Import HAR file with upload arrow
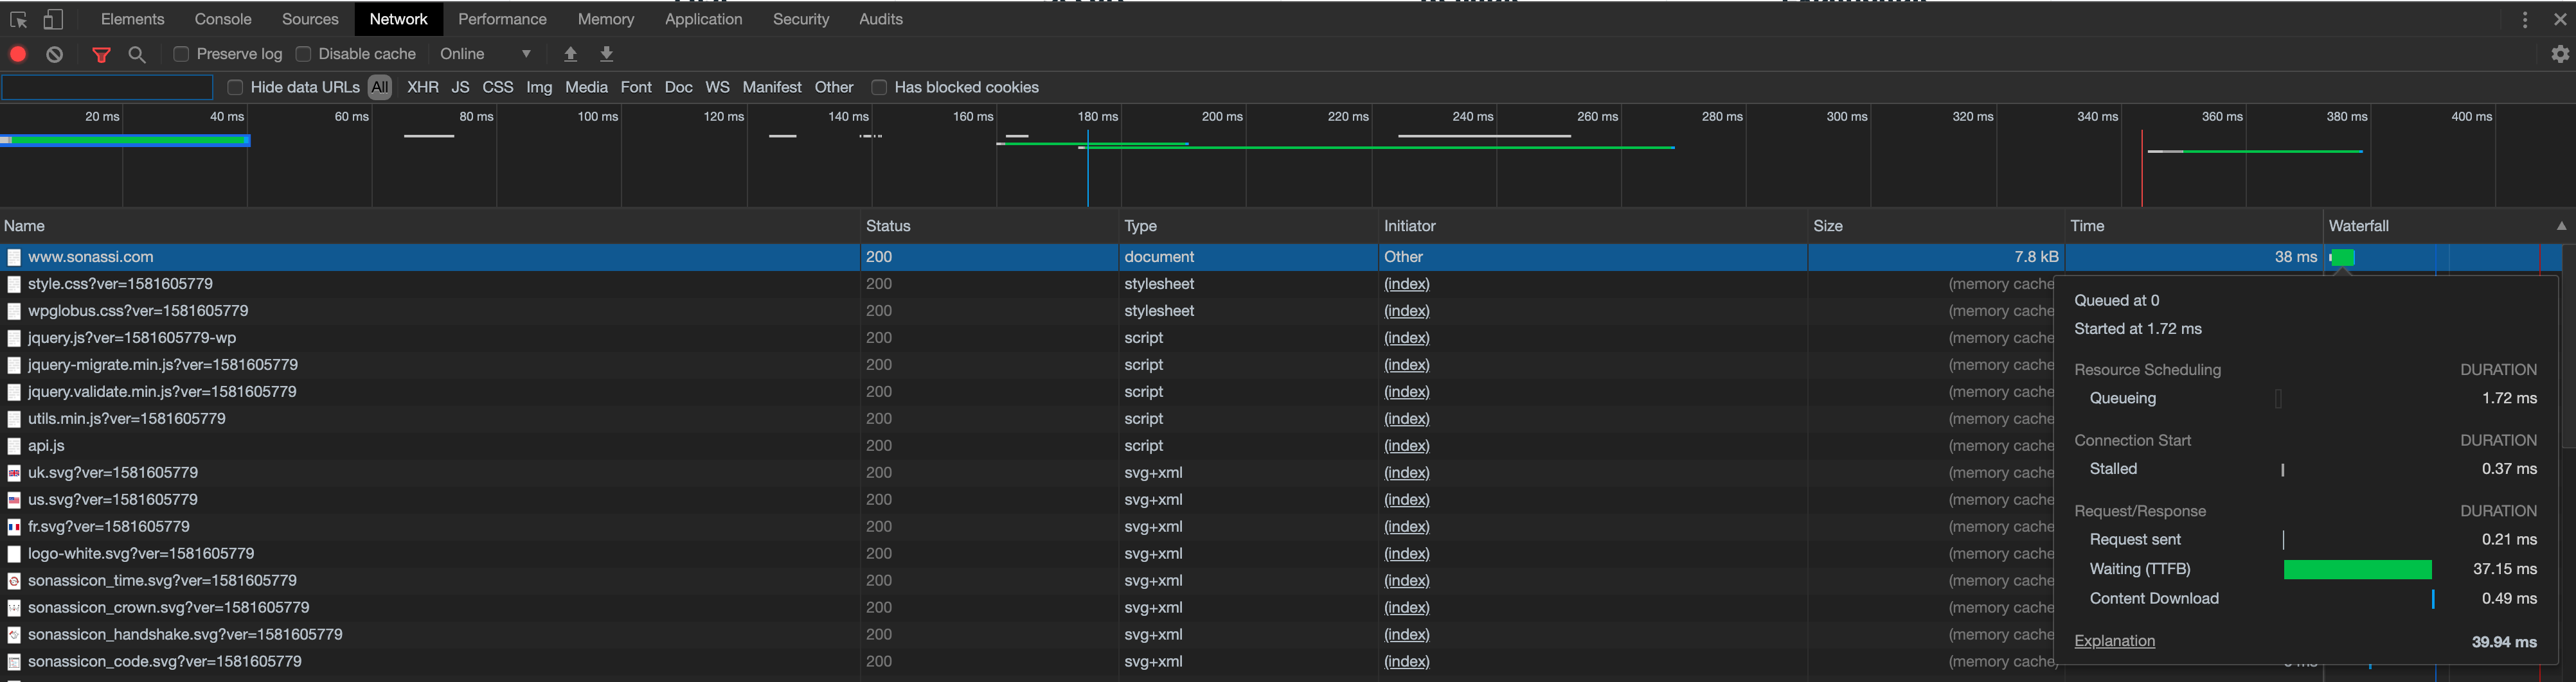 (570, 54)
